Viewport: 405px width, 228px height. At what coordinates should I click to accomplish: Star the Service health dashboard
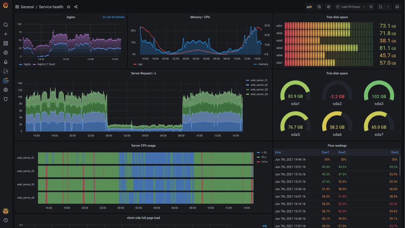69,6
